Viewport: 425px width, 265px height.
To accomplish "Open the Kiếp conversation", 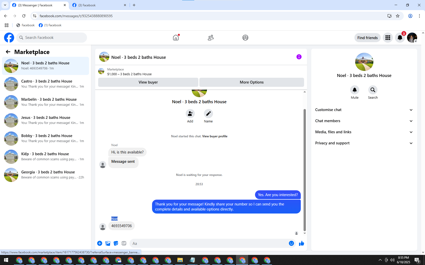I will [46, 157].
